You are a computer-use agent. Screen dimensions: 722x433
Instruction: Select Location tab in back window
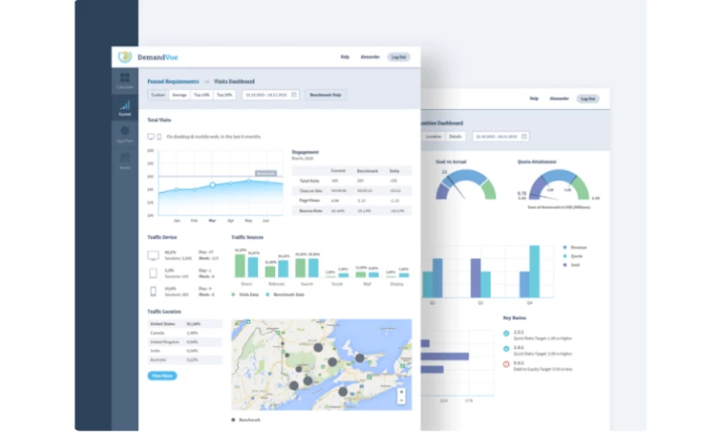point(433,136)
